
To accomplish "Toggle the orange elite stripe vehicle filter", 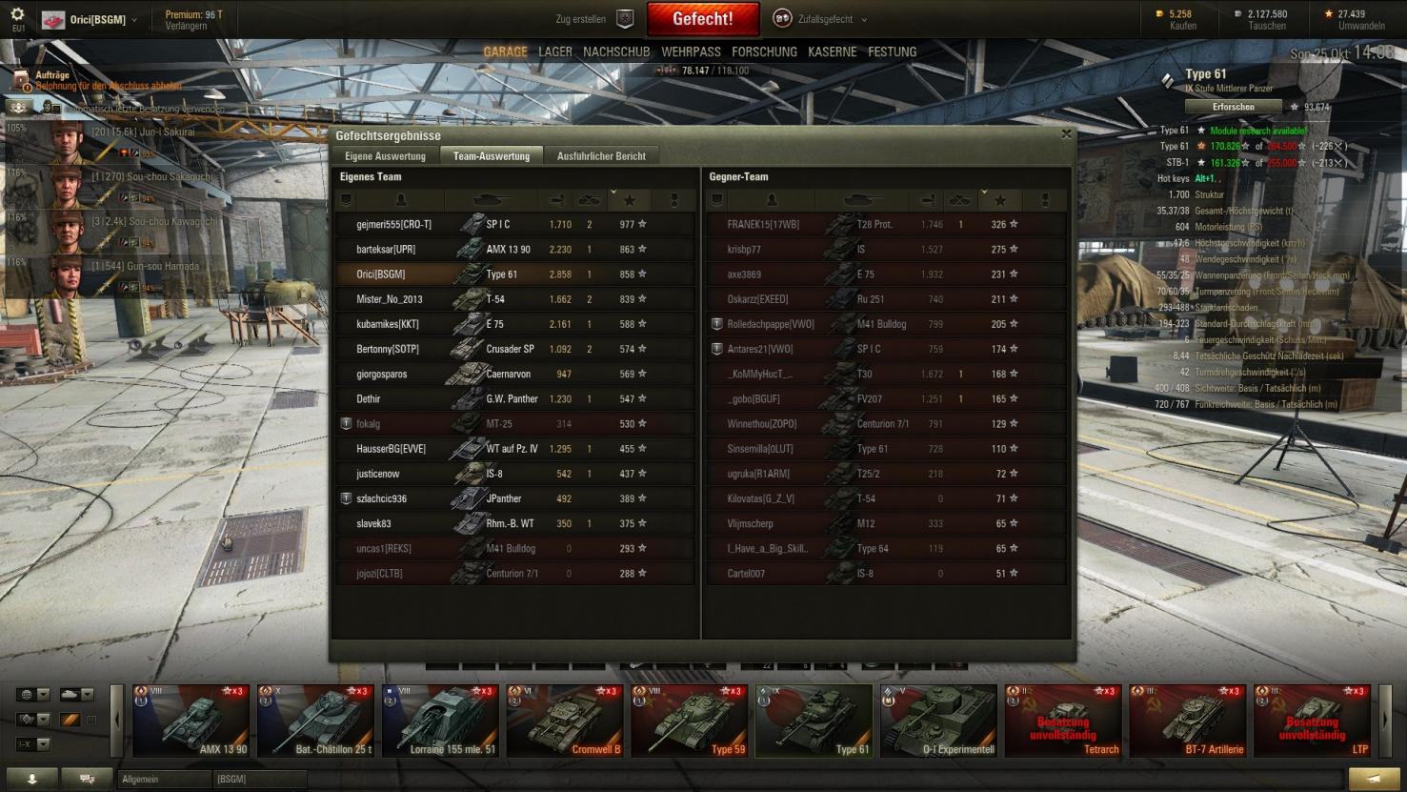I will (x=70, y=720).
